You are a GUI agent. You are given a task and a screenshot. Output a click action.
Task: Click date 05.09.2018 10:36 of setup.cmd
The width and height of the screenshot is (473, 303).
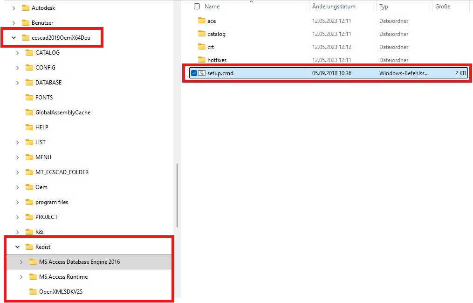[x=331, y=73]
